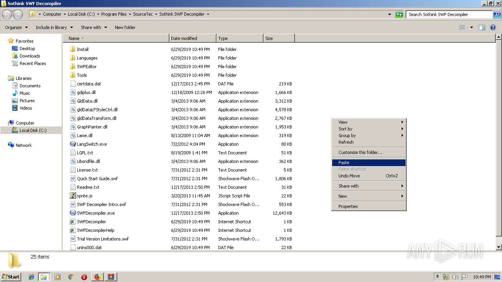Image resolution: width=502 pixels, height=282 pixels.
Task: Sort by the Name column header
Action: point(116,38)
